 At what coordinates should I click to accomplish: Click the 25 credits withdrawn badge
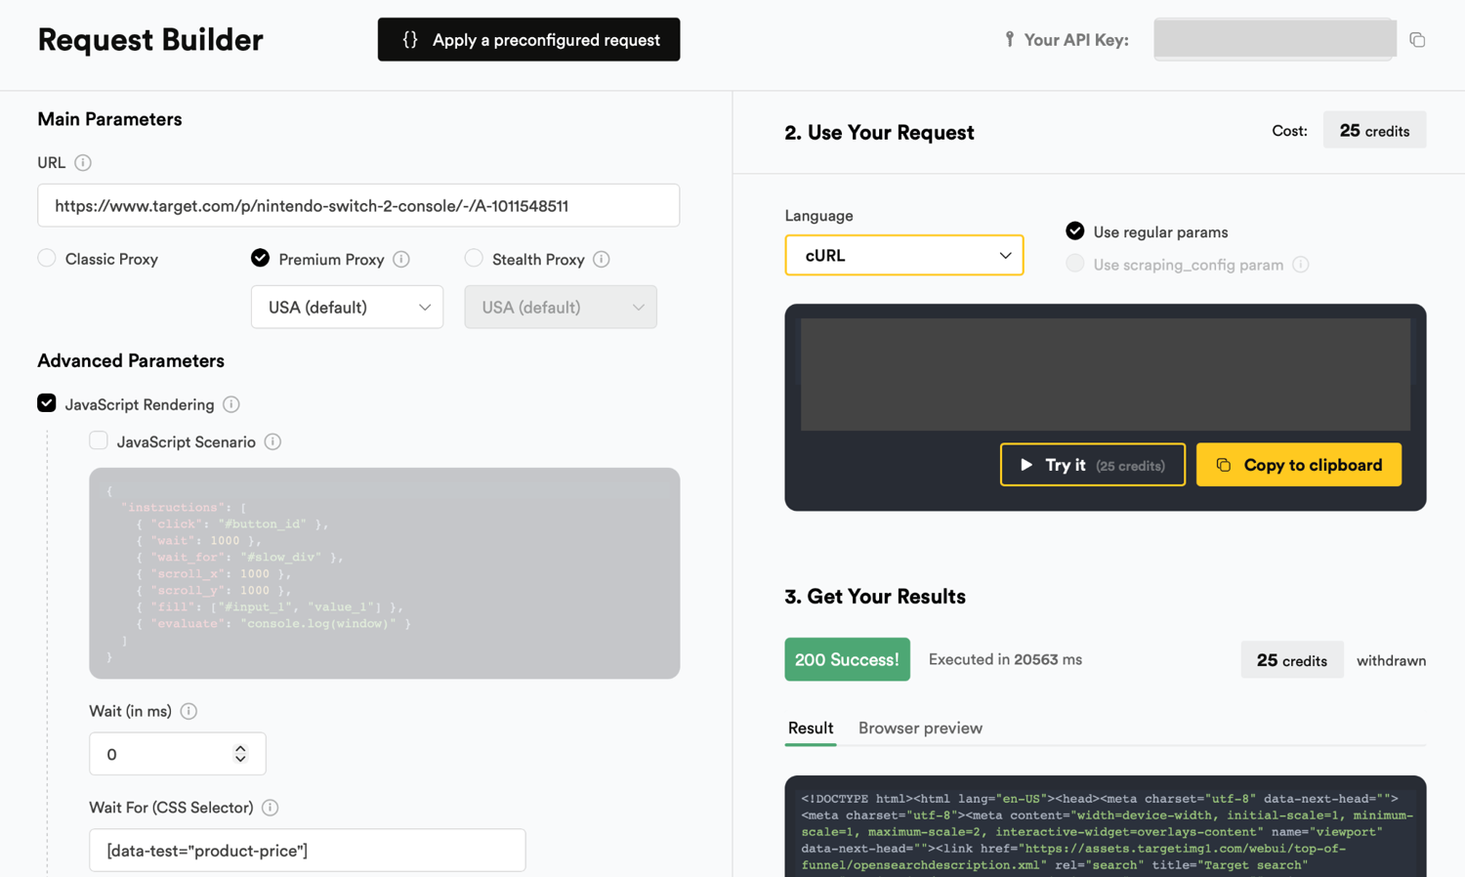coord(1291,660)
